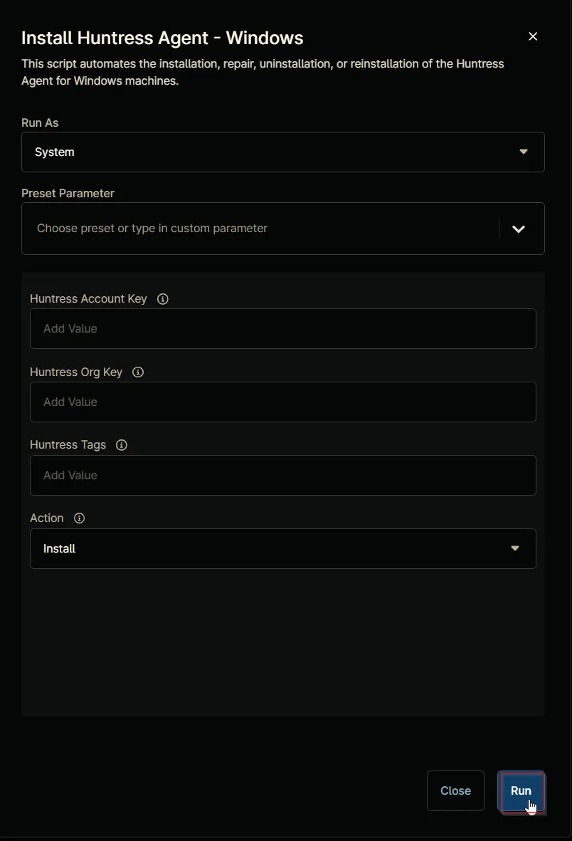Click the info icon beside the Action label
The width and height of the screenshot is (572, 841).
coord(80,518)
